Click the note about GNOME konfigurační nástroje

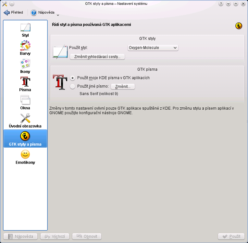[142, 111]
